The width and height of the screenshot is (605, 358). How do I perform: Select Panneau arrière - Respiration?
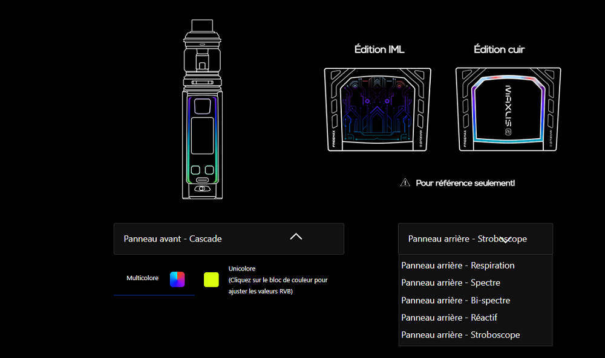point(457,265)
